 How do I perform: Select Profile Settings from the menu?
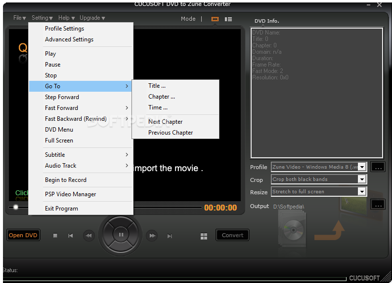[x=81, y=29]
